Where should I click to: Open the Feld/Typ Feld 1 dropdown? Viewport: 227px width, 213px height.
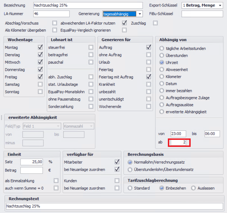click(x=59, y=127)
